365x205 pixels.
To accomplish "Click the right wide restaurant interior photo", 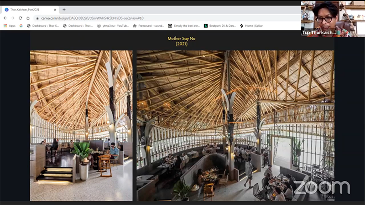I will (x=235, y=126).
